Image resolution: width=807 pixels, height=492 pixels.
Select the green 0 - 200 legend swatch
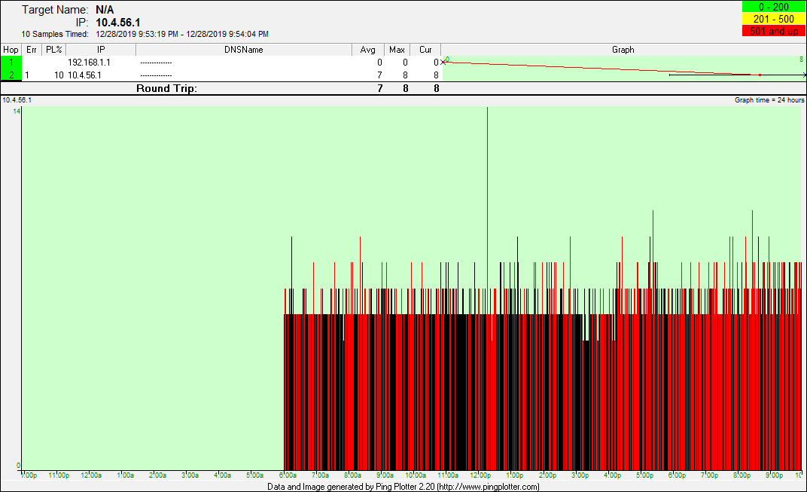(773, 7)
